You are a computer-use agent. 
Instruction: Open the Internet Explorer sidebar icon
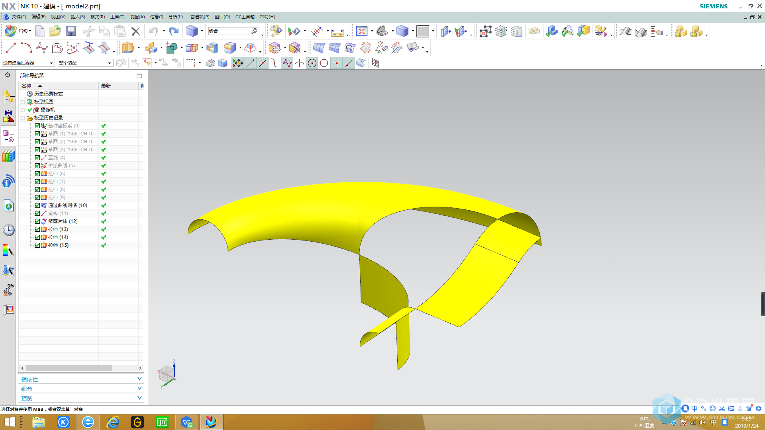tap(8, 205)
